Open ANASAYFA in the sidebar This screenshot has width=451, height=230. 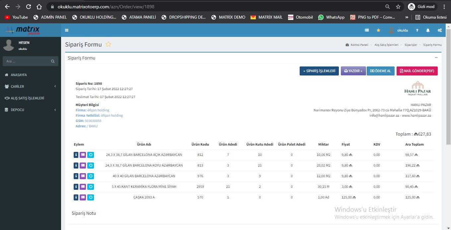click(x=19, y=75)
